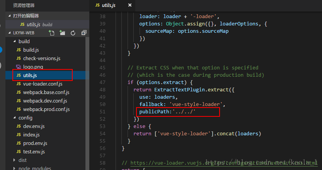Viewport: 322px width, 170px height.
Task: Refresh the explorer with the refresh icon
Action: 73,33
